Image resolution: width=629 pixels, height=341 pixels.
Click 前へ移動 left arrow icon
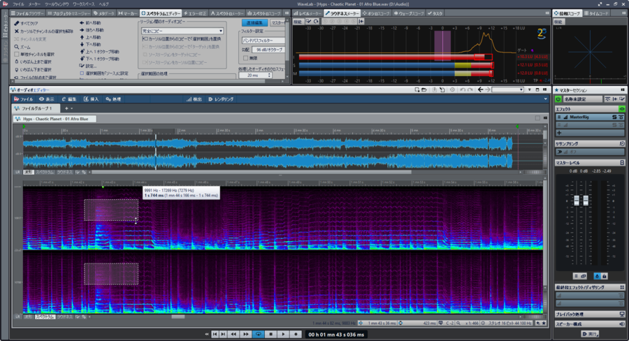[x=82, y=23]
